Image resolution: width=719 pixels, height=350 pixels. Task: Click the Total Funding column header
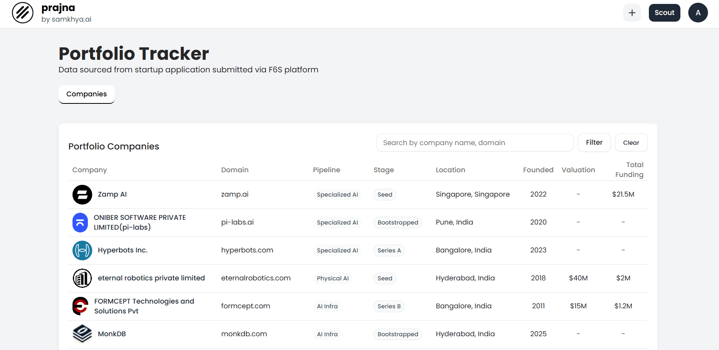629,169
